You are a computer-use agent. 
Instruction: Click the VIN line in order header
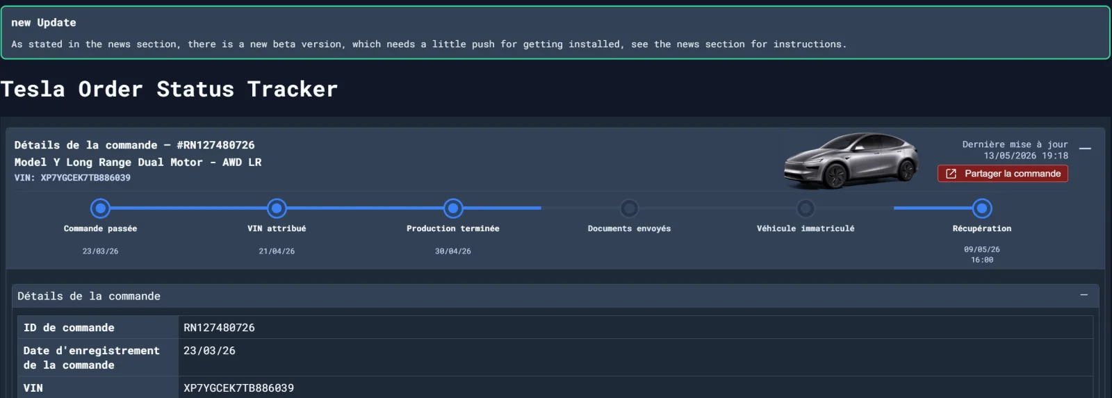click(x=72, y=178)
